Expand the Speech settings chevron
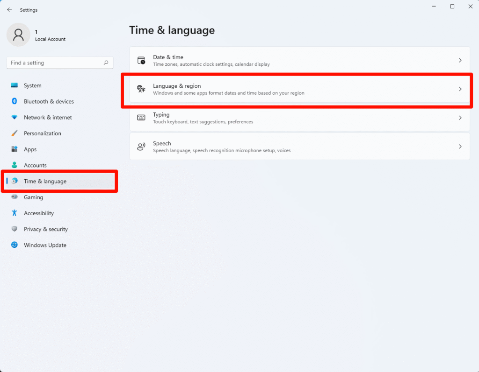 pyautogui.click(x=460, y=146)
